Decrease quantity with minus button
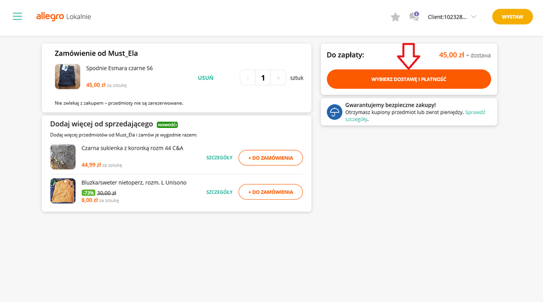 [248, 78]
